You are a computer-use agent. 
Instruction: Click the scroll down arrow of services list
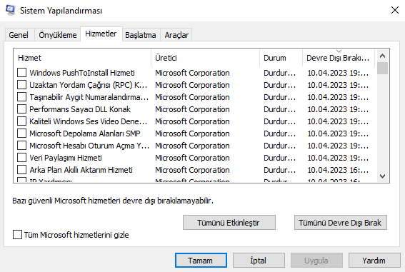383,176
